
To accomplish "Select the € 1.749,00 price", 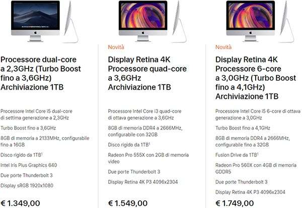I will (235, 203).
